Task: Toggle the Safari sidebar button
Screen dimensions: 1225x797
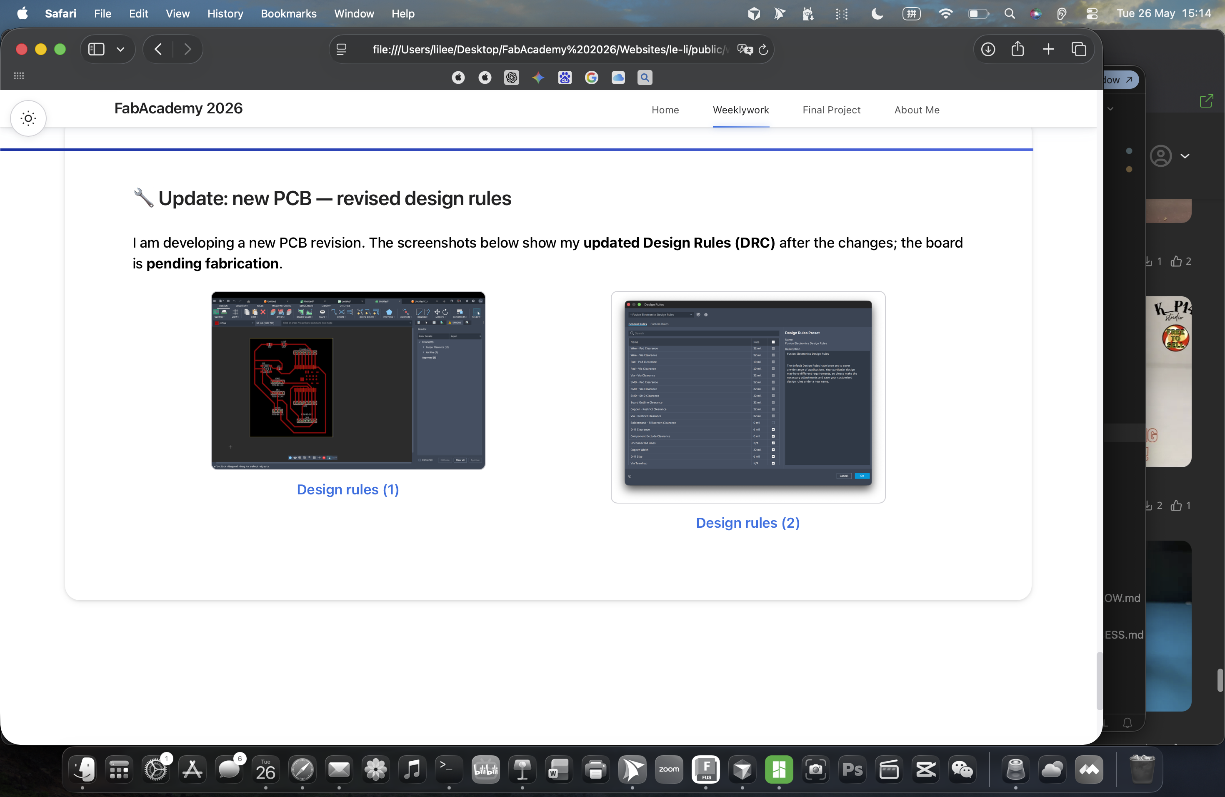Action: [96, 50]
